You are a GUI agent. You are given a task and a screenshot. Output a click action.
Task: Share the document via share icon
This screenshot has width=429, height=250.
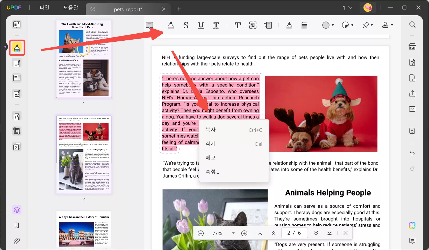[x=412, y=93]
